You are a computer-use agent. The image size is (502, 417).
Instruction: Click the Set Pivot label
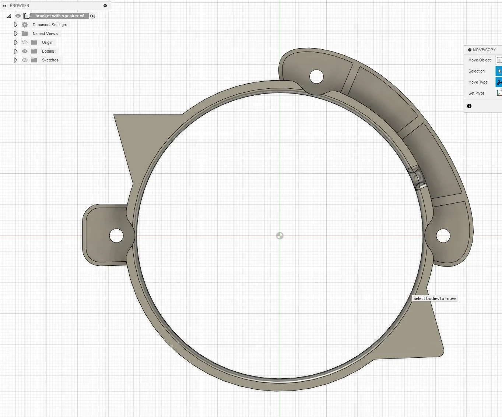[x=476, y=93]
